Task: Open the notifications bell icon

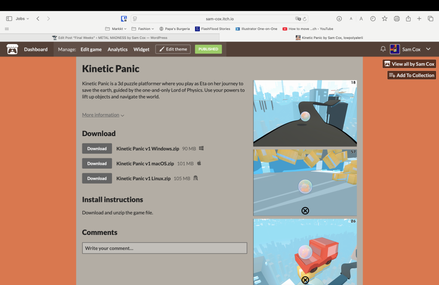Action: click(383, 49)
